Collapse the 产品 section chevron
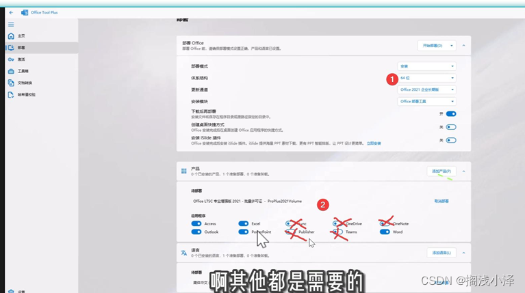 [463, 171]
